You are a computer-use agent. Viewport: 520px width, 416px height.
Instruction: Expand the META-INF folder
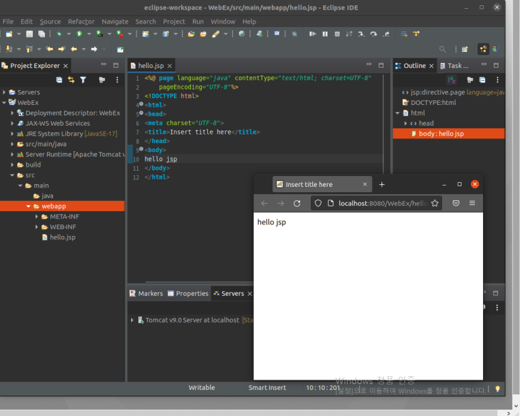coord(36,216)
